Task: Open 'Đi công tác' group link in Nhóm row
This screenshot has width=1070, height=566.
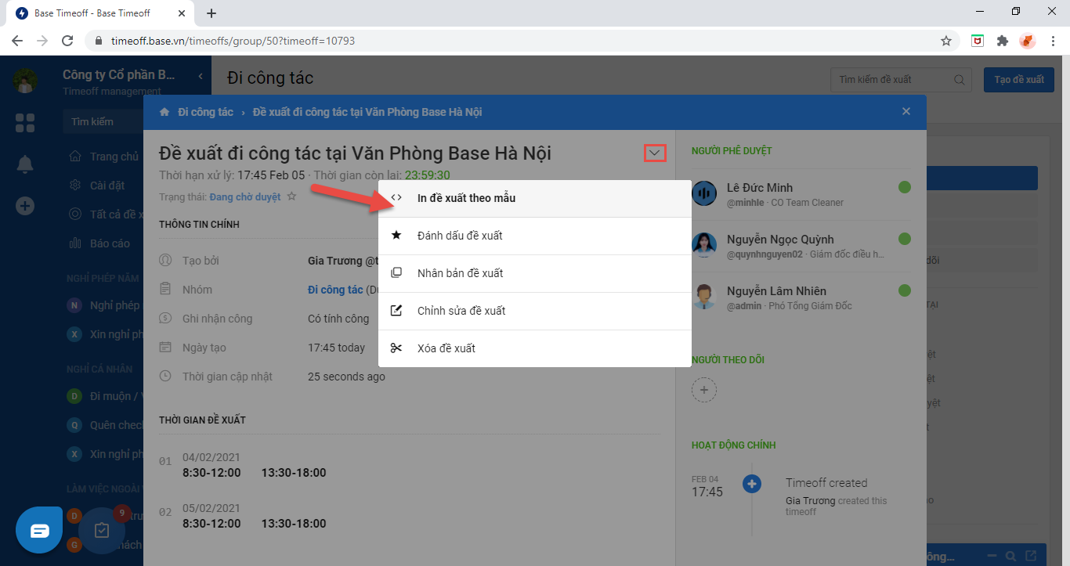Action: point(335,290)
